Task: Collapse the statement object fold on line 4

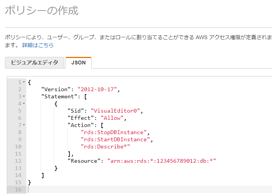Action: pos(24,104)
